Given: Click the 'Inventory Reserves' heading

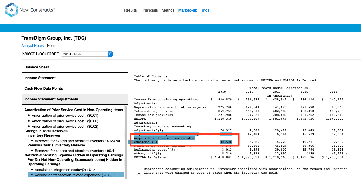Looking at the screenshot, I should [x=44, y=135].
